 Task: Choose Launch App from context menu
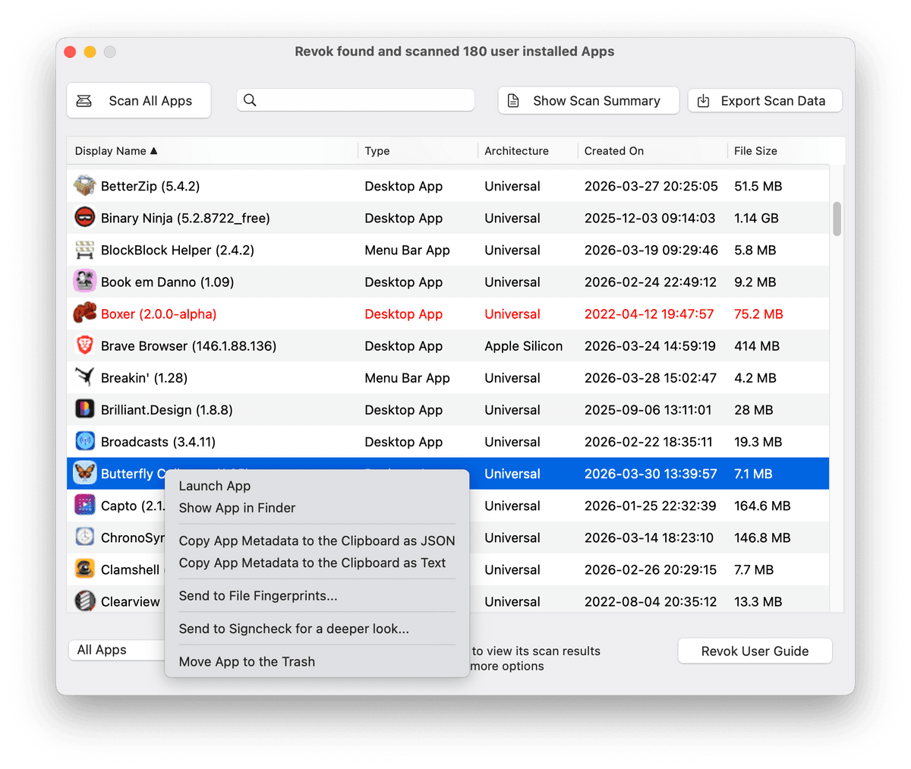(215, 486)
